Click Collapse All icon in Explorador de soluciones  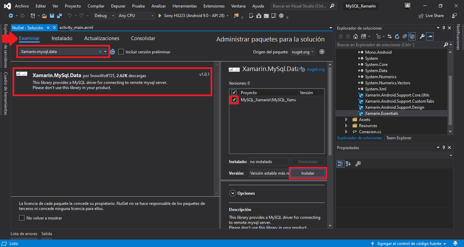(x=405, y=36)
